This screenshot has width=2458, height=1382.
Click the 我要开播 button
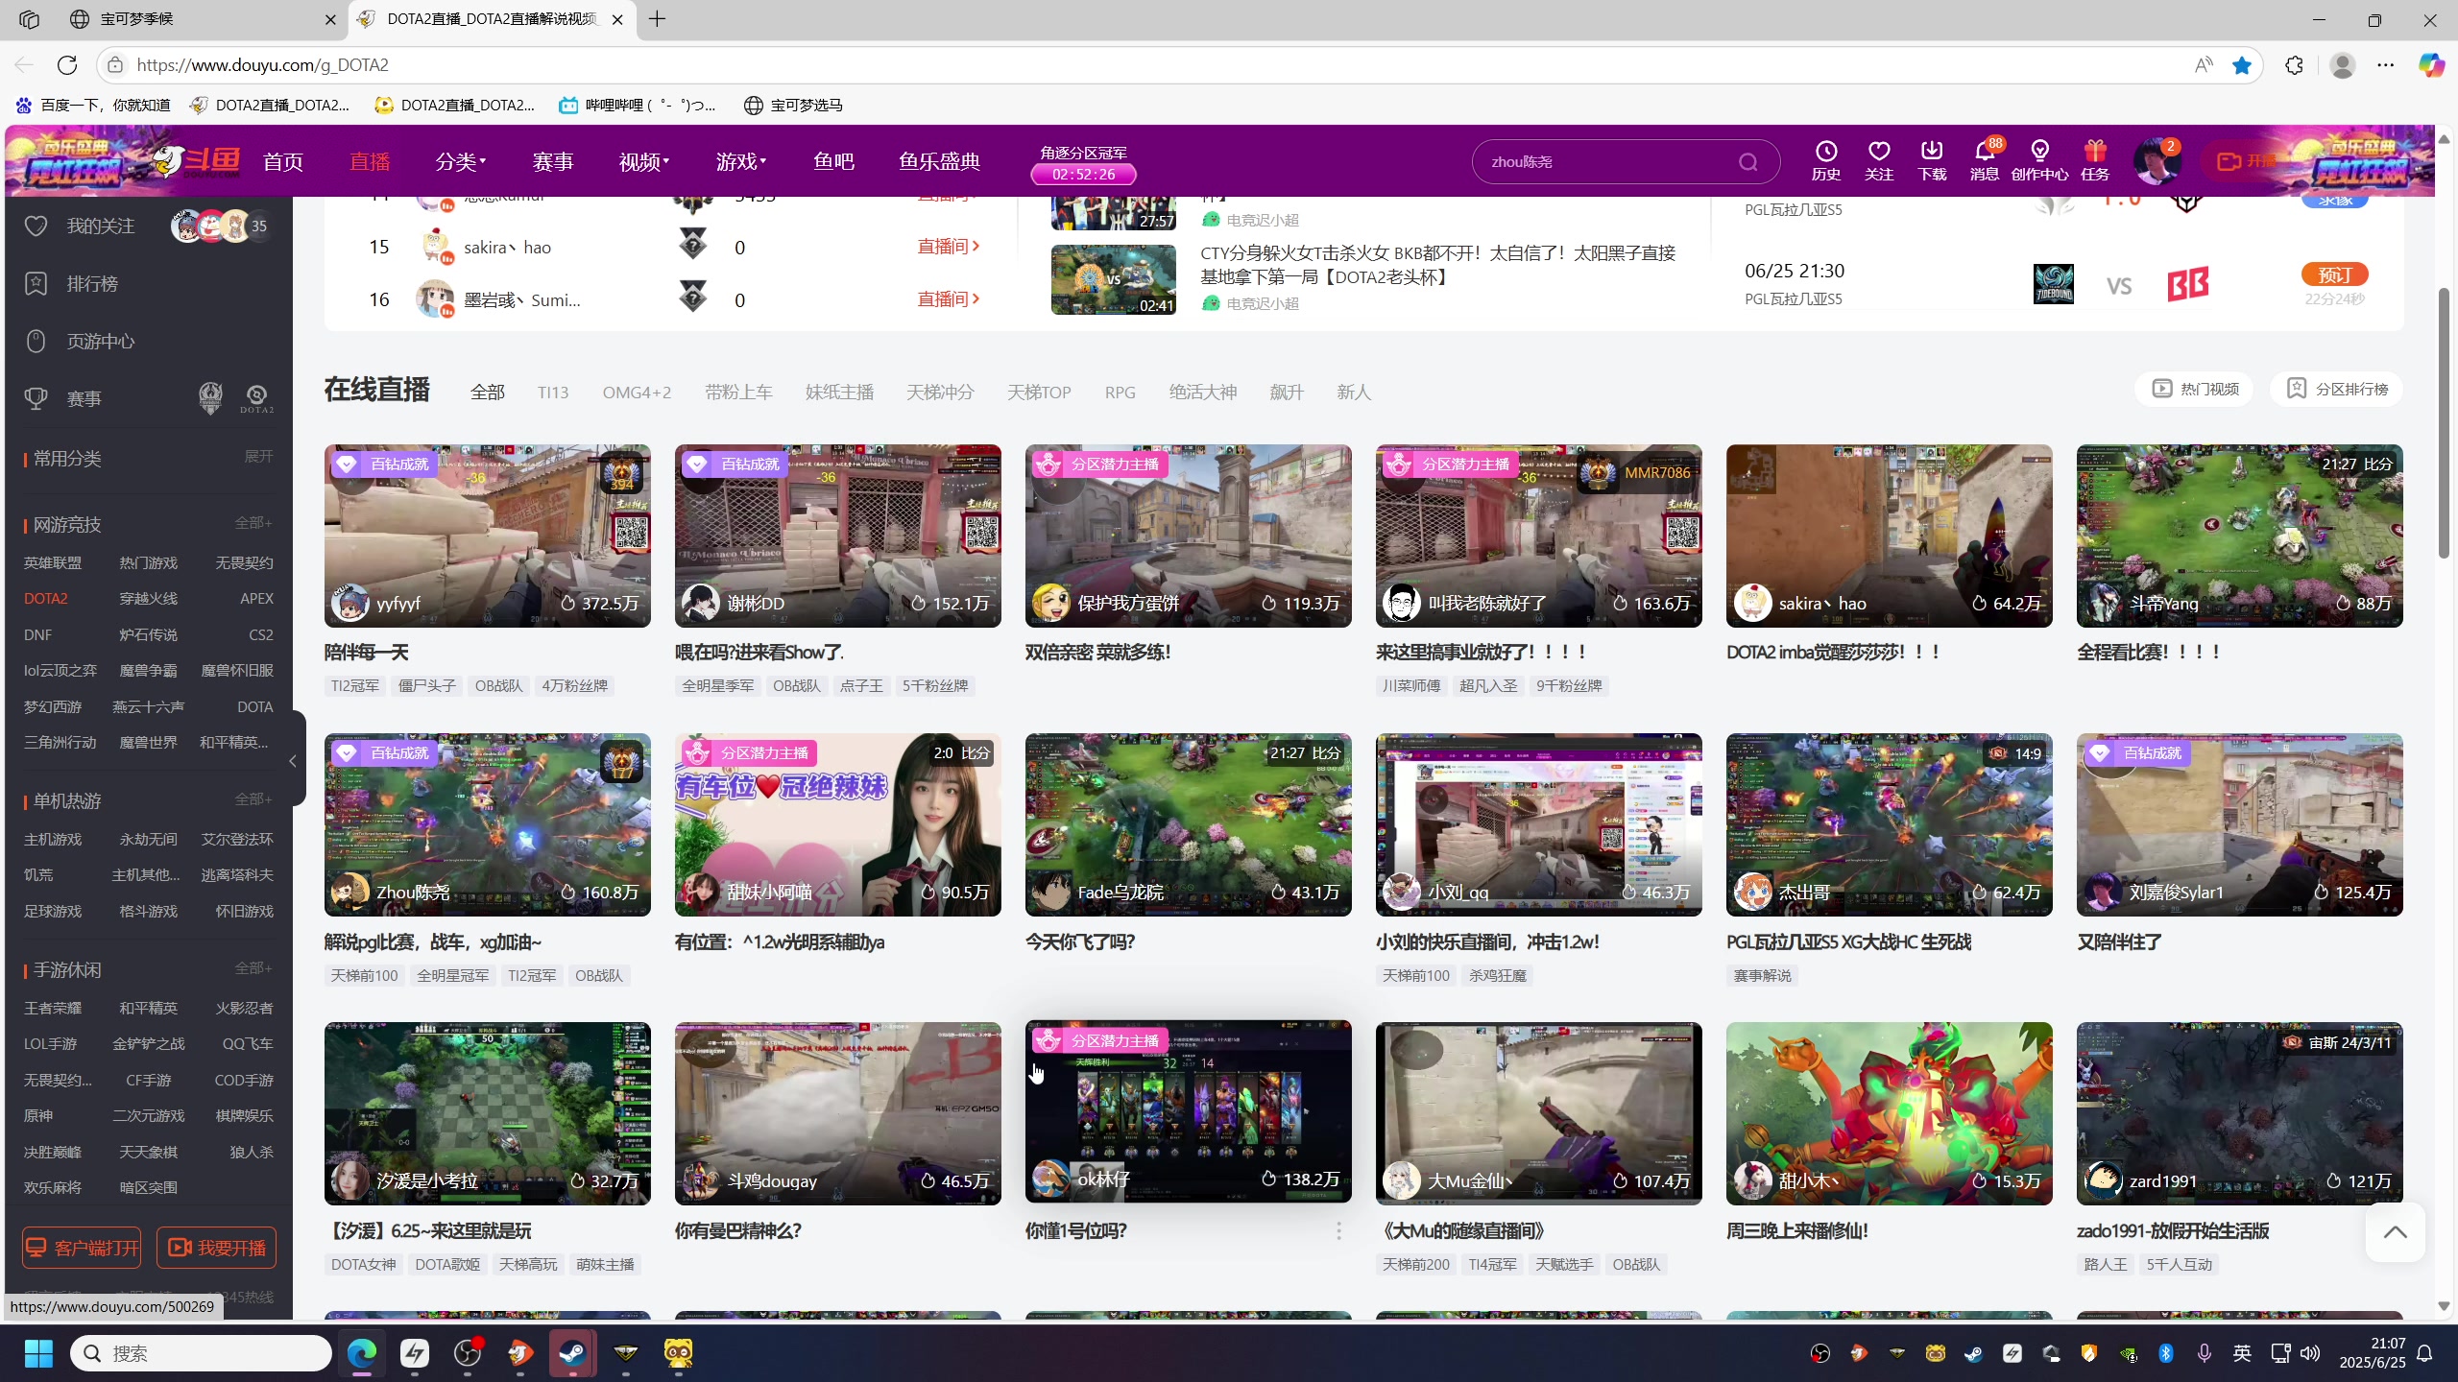217,1248
